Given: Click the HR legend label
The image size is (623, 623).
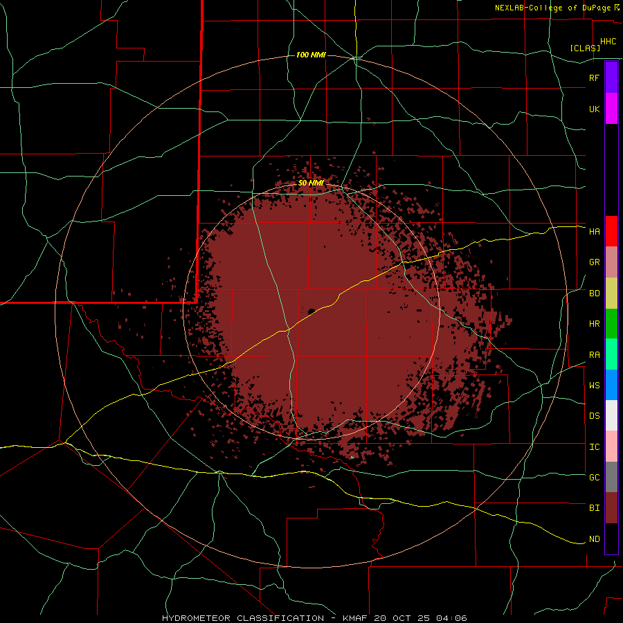Looking at the screenshot, I should (595, 324).
